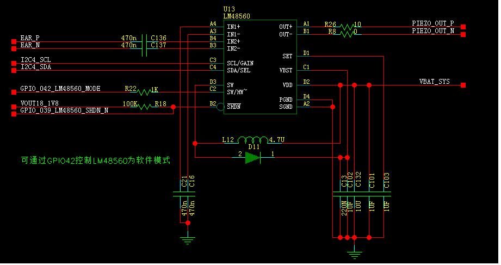Click the right ground symbol below C132

tap(354, 255)
